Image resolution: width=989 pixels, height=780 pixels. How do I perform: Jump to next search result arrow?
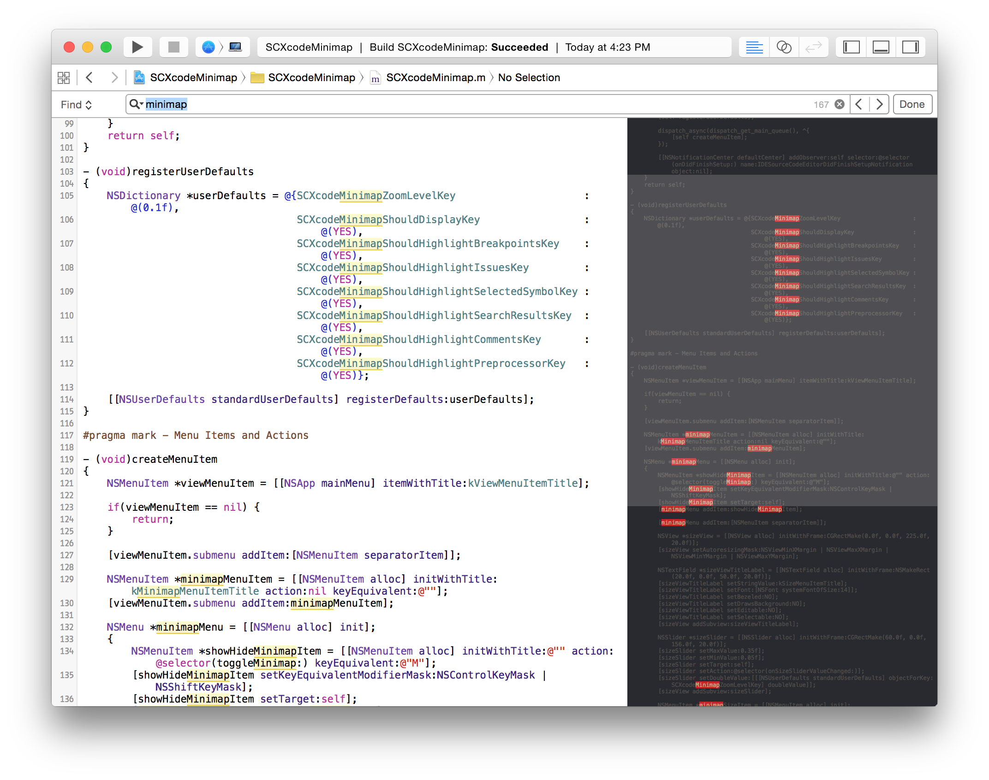(x=879, y=104)
